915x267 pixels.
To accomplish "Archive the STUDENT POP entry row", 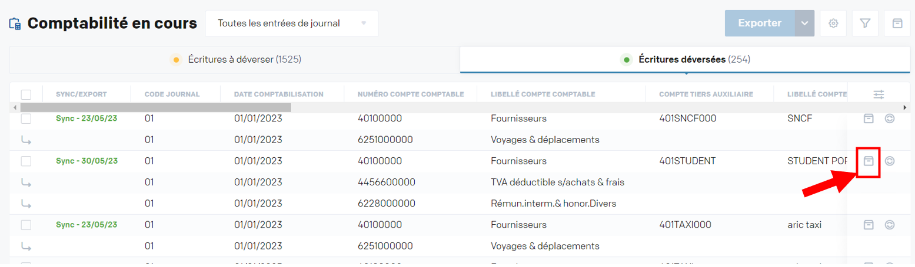I will click(x=868, y=161).
